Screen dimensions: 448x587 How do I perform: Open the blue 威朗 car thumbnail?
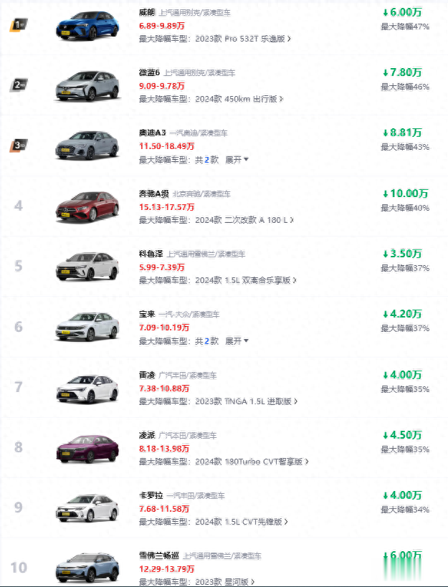pos(87,26)
